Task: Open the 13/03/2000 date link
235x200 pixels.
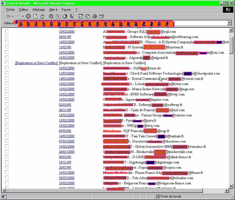Action: pos(67,73)
